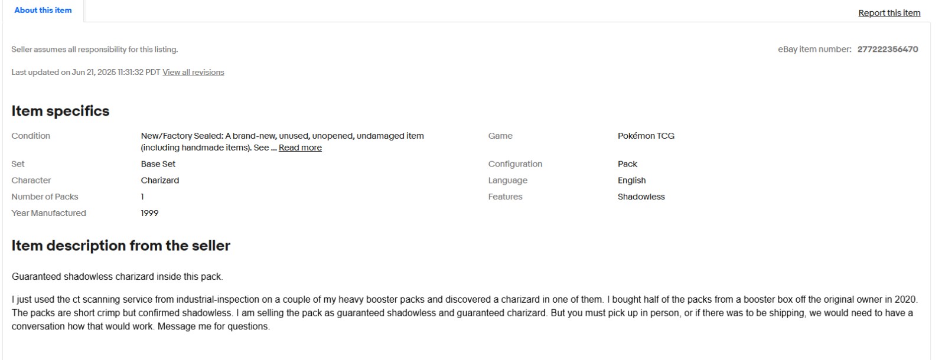945x360 pixels.
Task: Click the Condition label
Action: (31, 136)
